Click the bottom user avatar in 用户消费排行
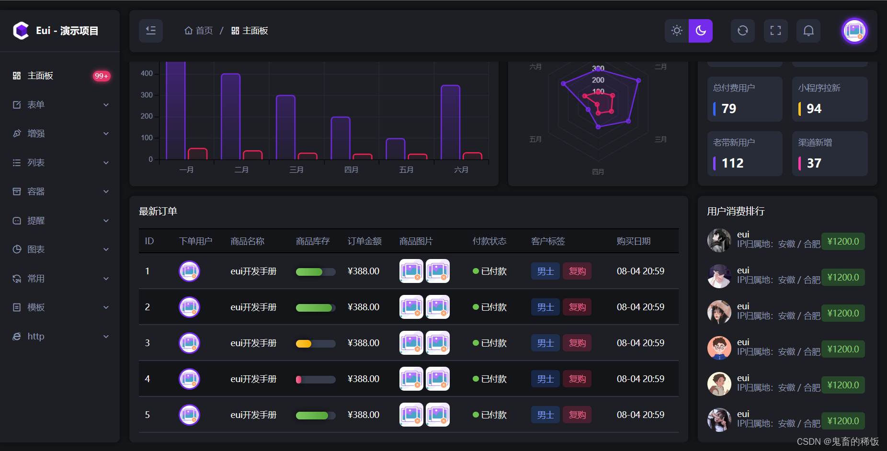The image size is (887, 451). point(719,420)
